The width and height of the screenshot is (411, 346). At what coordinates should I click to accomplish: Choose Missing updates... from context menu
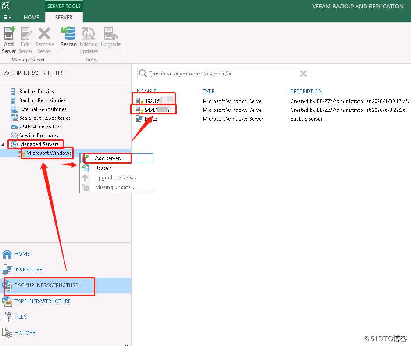click(117, 187)
